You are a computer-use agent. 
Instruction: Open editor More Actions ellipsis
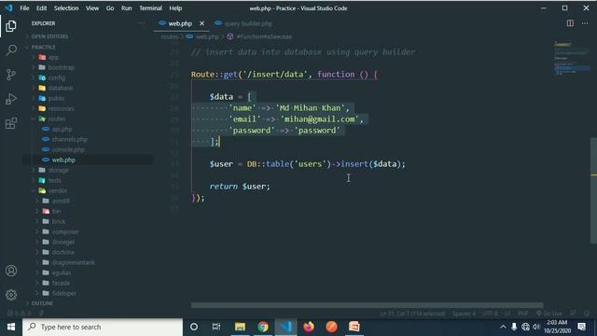coord(585,23)
